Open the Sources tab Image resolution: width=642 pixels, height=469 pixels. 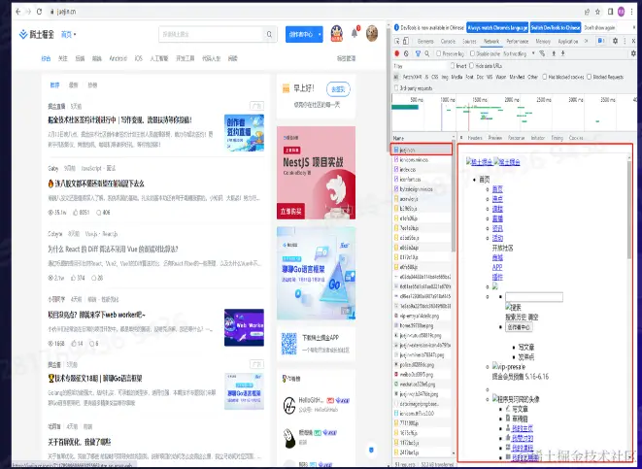pos(469,42)
